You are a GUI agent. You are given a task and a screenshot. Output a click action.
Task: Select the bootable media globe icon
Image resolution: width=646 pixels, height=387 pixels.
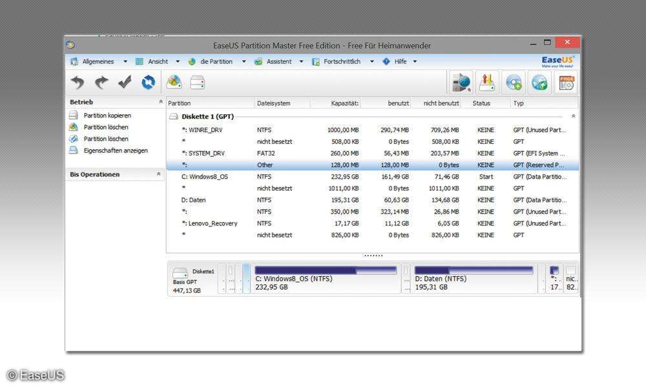click(539, 83)
